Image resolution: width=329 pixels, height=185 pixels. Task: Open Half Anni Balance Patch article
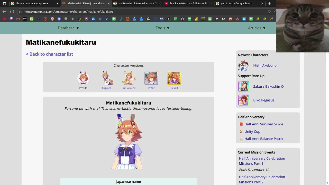click(x=263, y=138)
